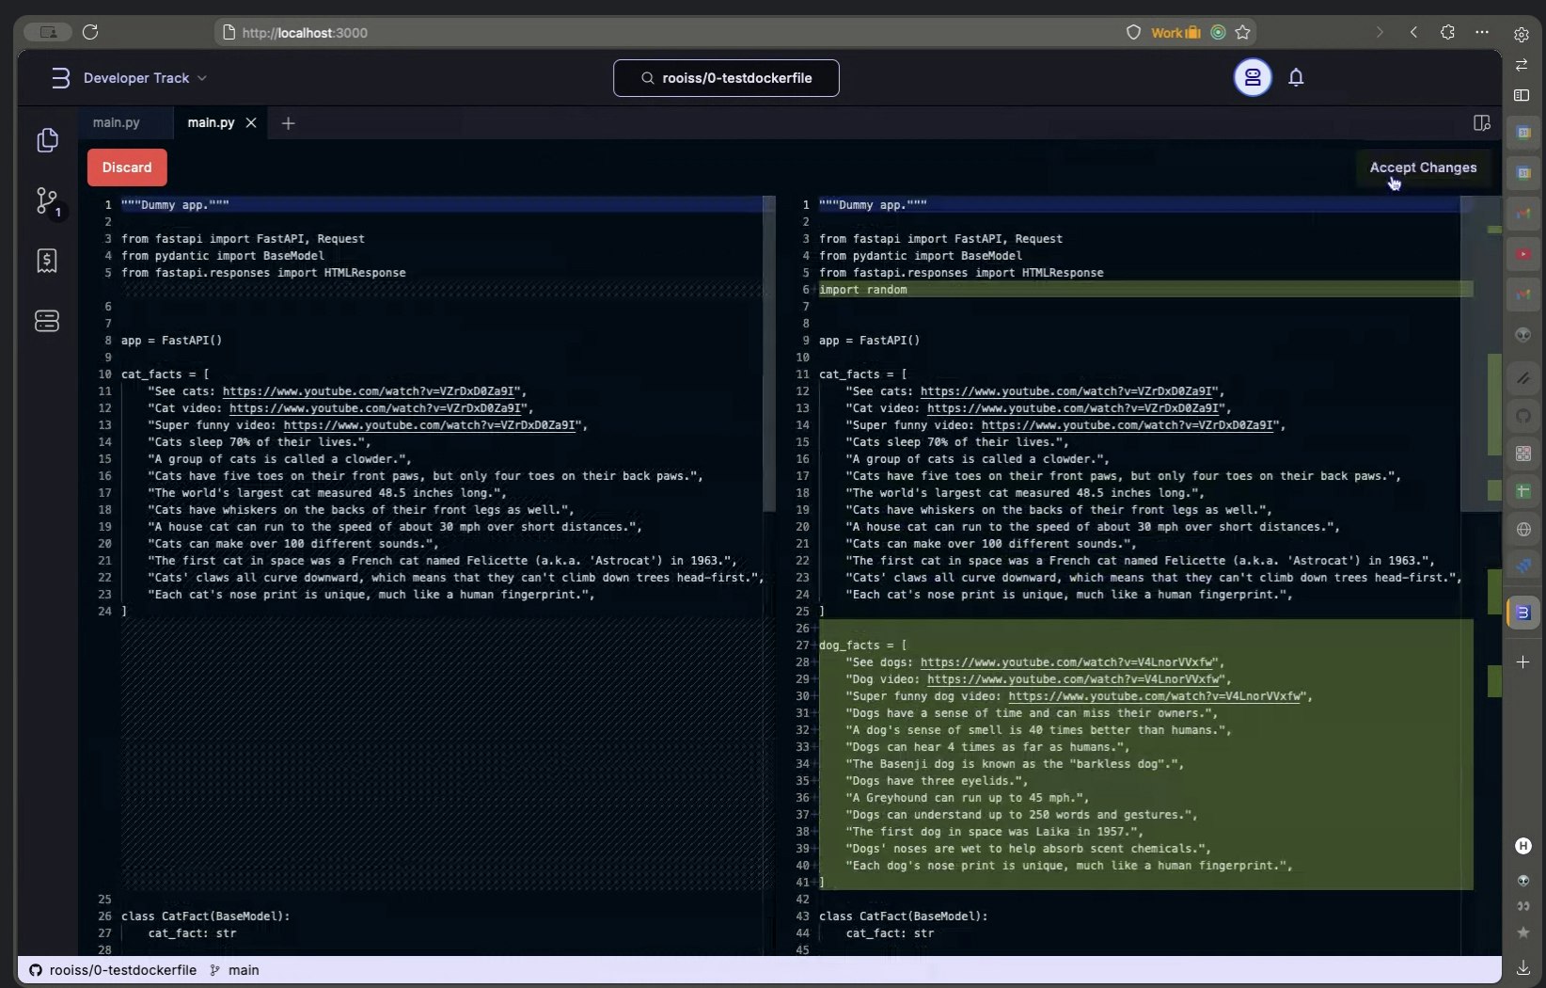Open the server stack sidebar icon
Screen dimensions: 1546x988
coord(47,321)
